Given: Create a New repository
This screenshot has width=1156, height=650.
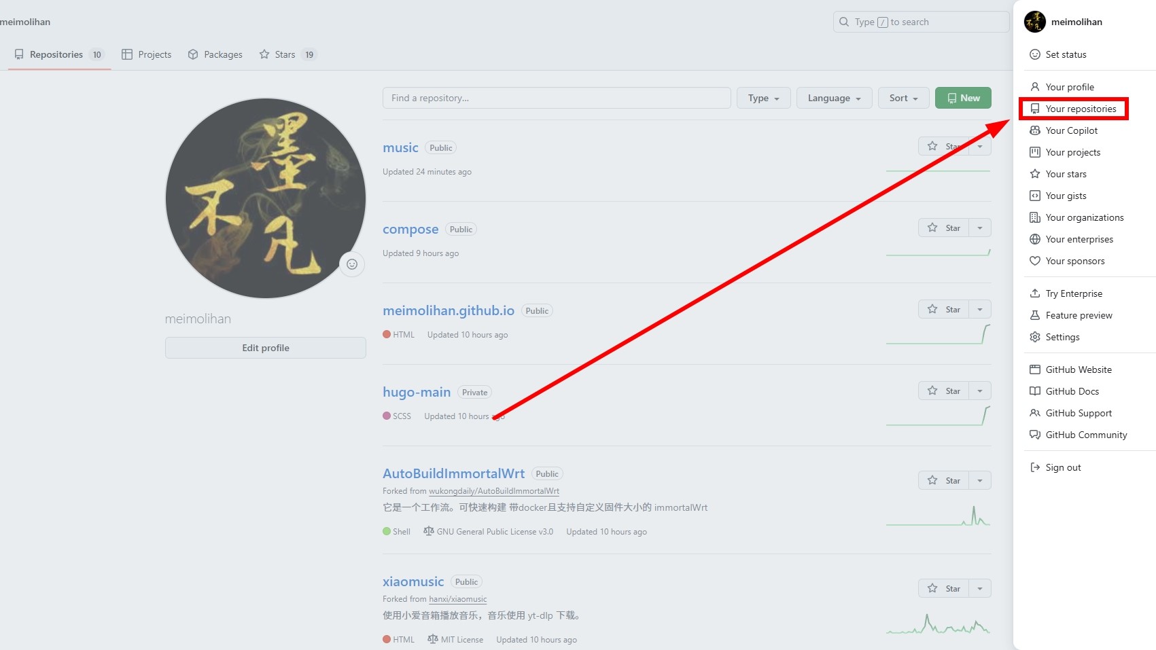Looking at the screenshot, I should coord(963,98).
